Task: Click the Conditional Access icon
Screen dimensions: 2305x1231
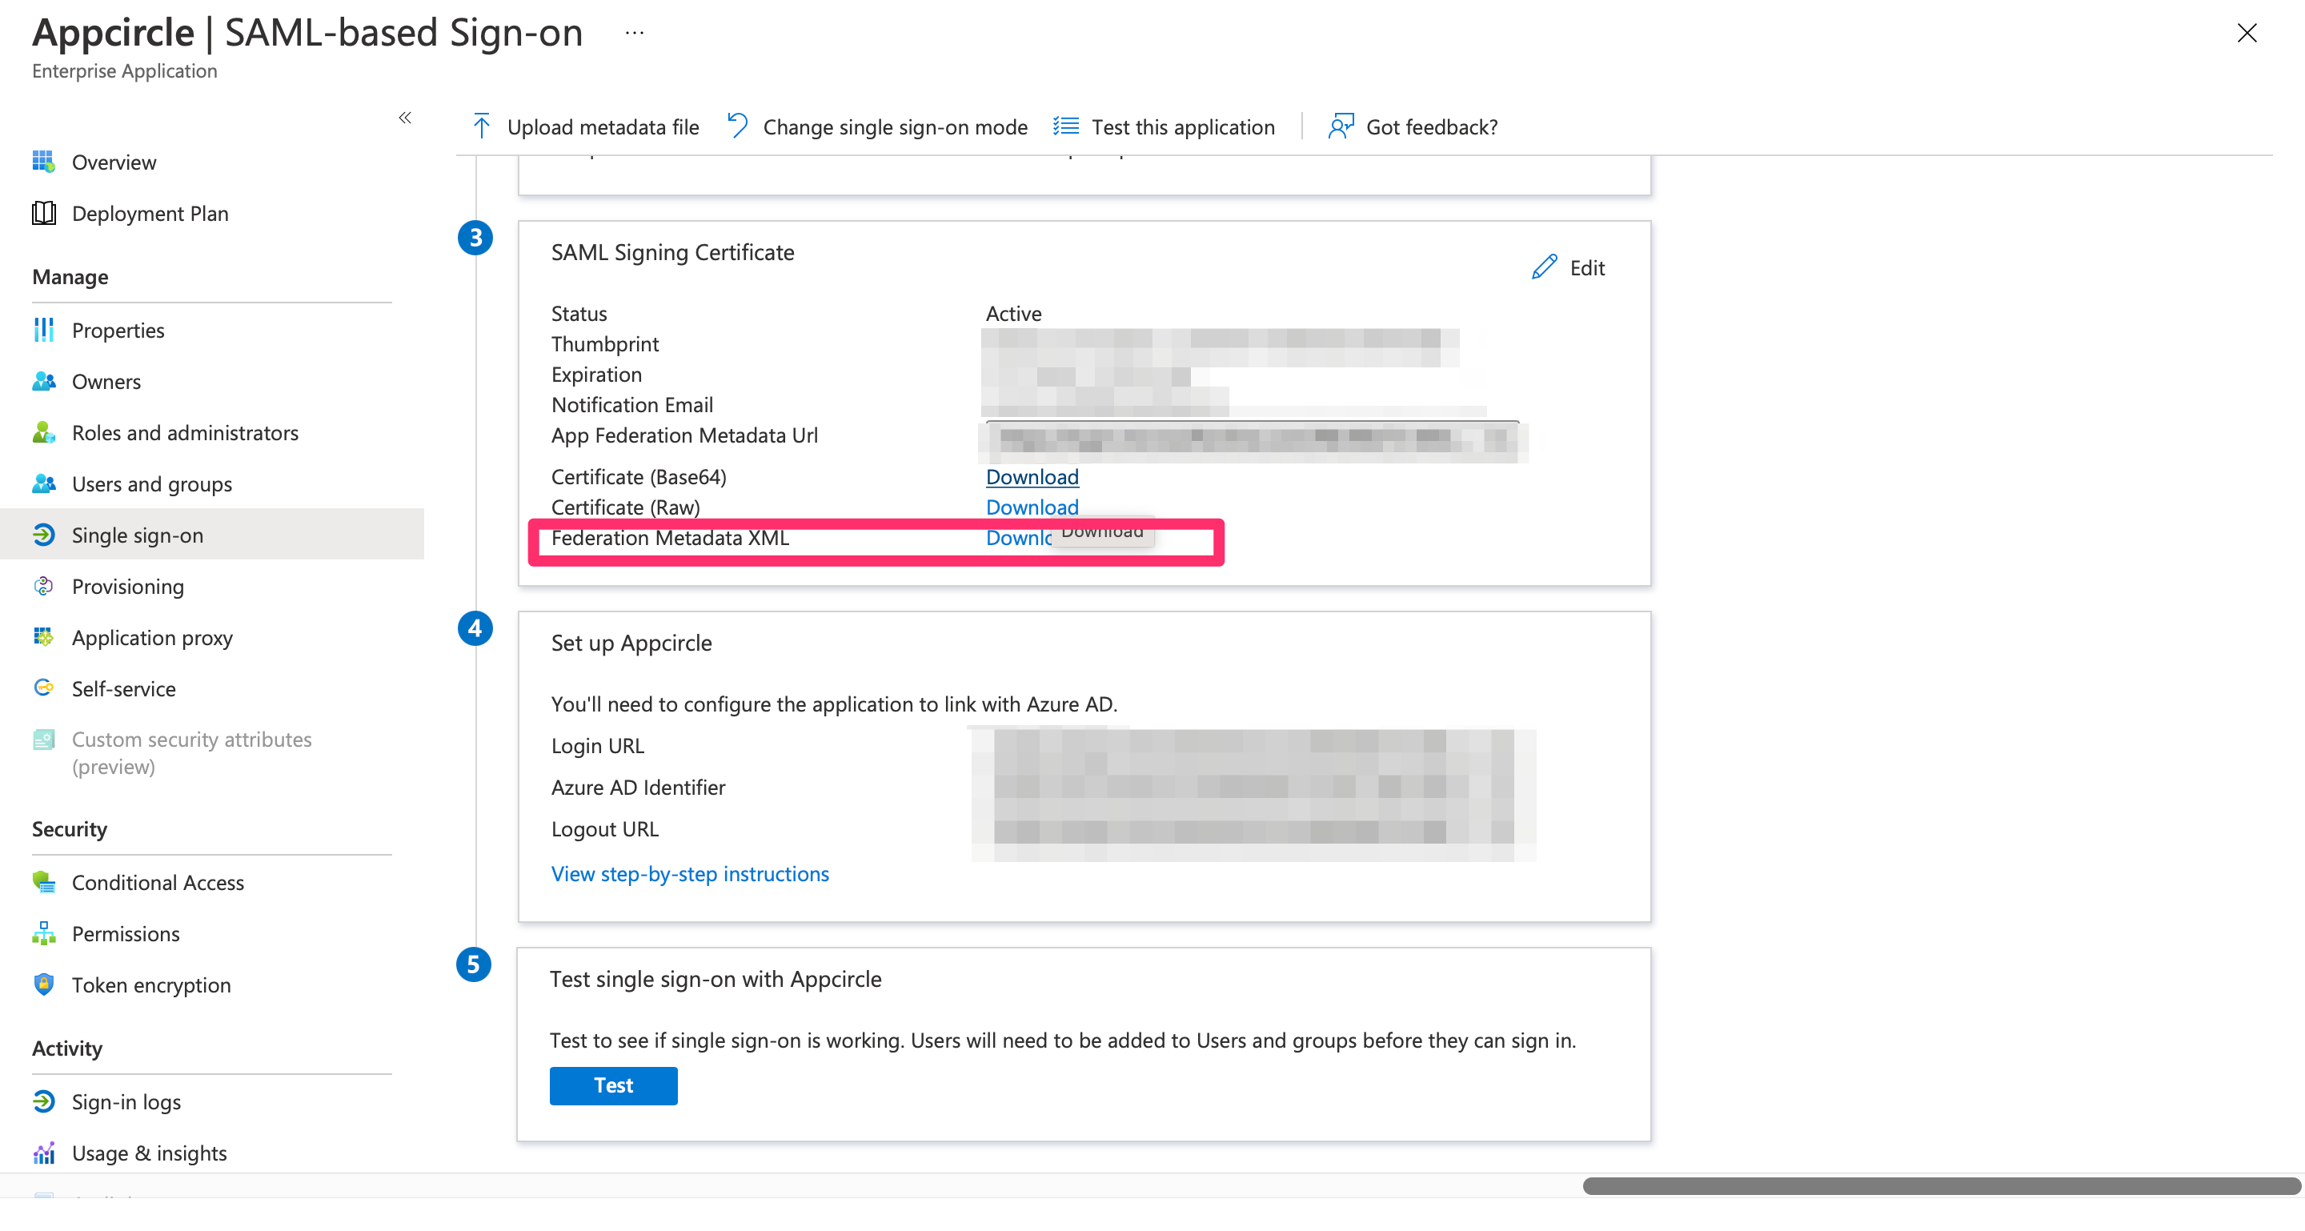Action: pos(44,882)
